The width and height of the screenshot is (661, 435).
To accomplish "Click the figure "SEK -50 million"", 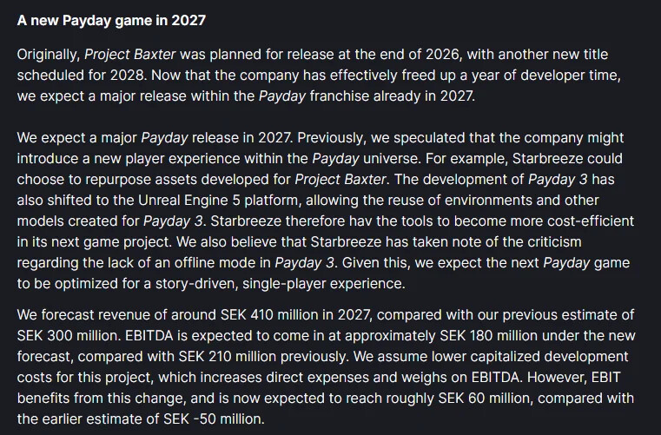I will point(214,419).
